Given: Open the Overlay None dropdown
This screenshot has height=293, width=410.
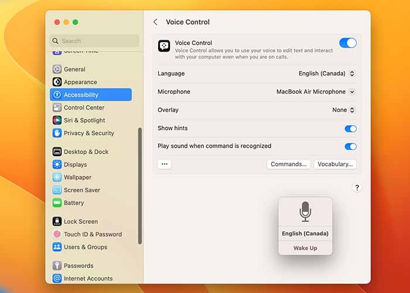Looking at the screenshot, I should [344, 110].
